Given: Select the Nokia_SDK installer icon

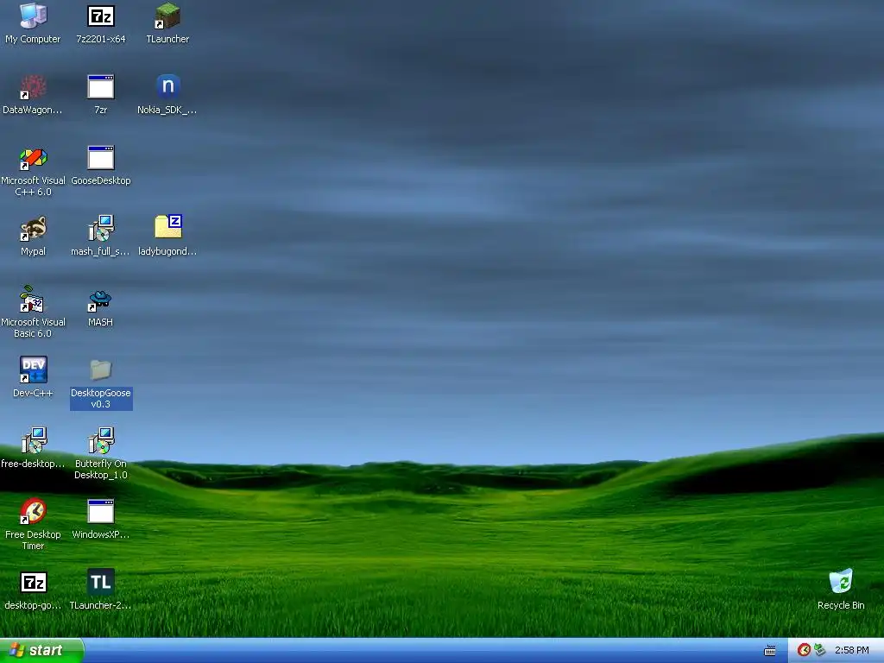Looking at the screenshot, I should pos(167,87).
